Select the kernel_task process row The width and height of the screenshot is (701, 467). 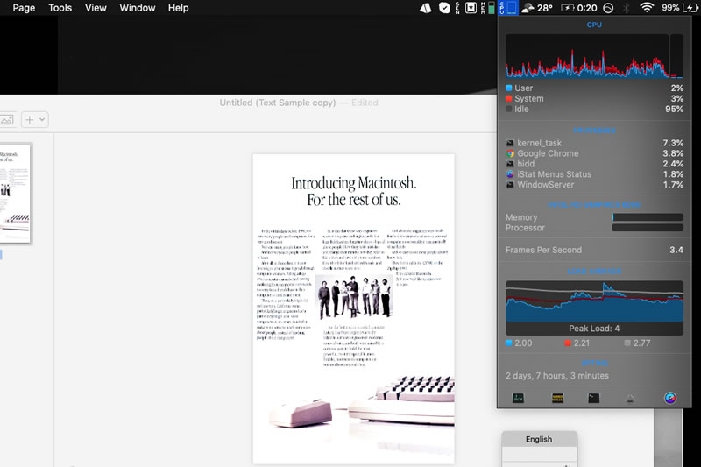[x=595, y=143]
